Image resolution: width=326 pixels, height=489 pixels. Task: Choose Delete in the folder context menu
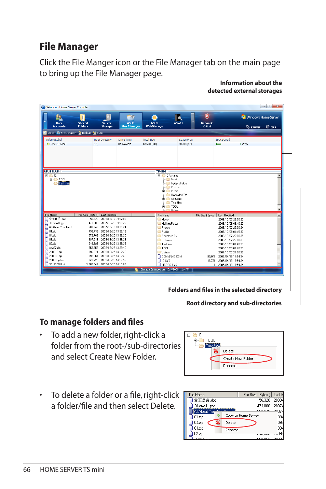click(x=229, y=351)
